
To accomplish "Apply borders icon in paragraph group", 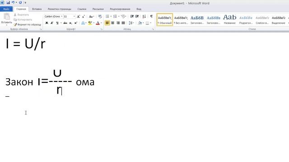I will [147, 23].
